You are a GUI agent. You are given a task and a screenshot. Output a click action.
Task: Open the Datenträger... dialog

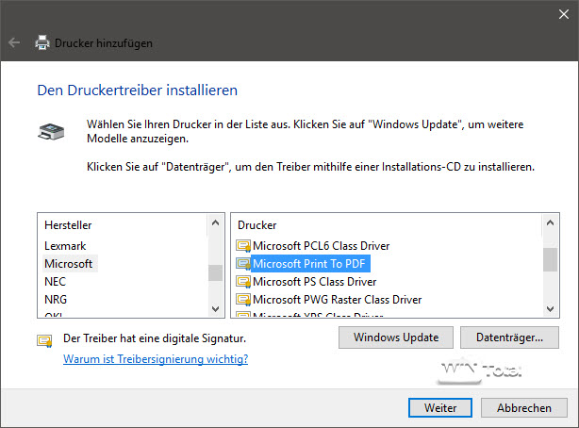pos(509,337)
